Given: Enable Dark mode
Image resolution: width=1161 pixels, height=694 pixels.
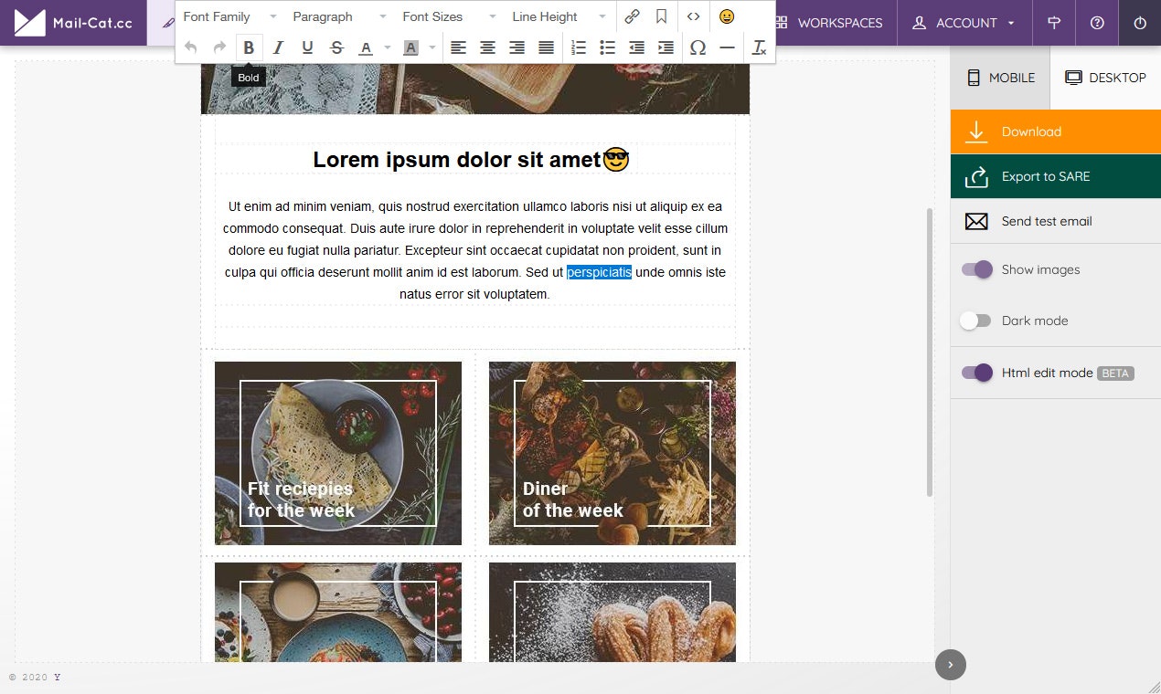Looking at the screenshot, I should tap(976, 321).
